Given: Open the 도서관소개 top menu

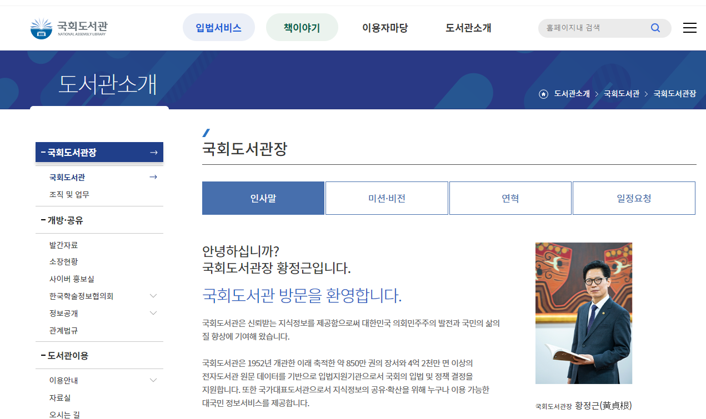Looking at the screenshot, I should point(468,28).
